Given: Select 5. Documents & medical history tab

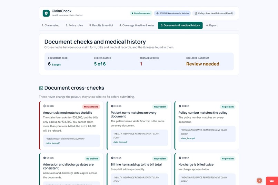Looking at the screenshot, I should click(x=180, y=25).
